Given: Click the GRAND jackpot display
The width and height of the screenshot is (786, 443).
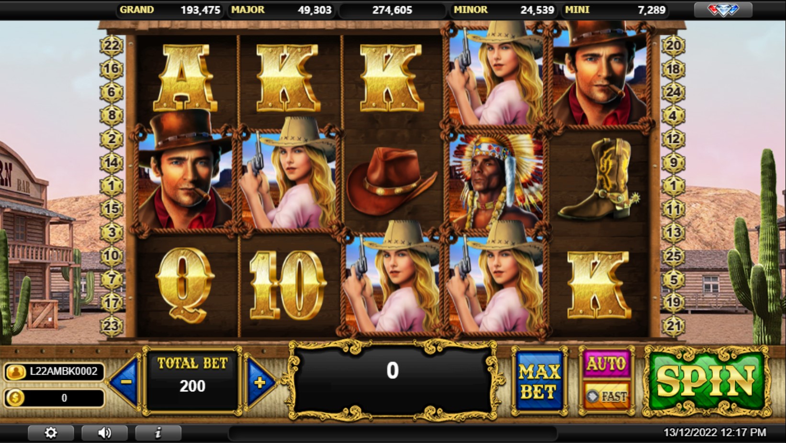Looking at the screenshot, I should pos(170,10).
